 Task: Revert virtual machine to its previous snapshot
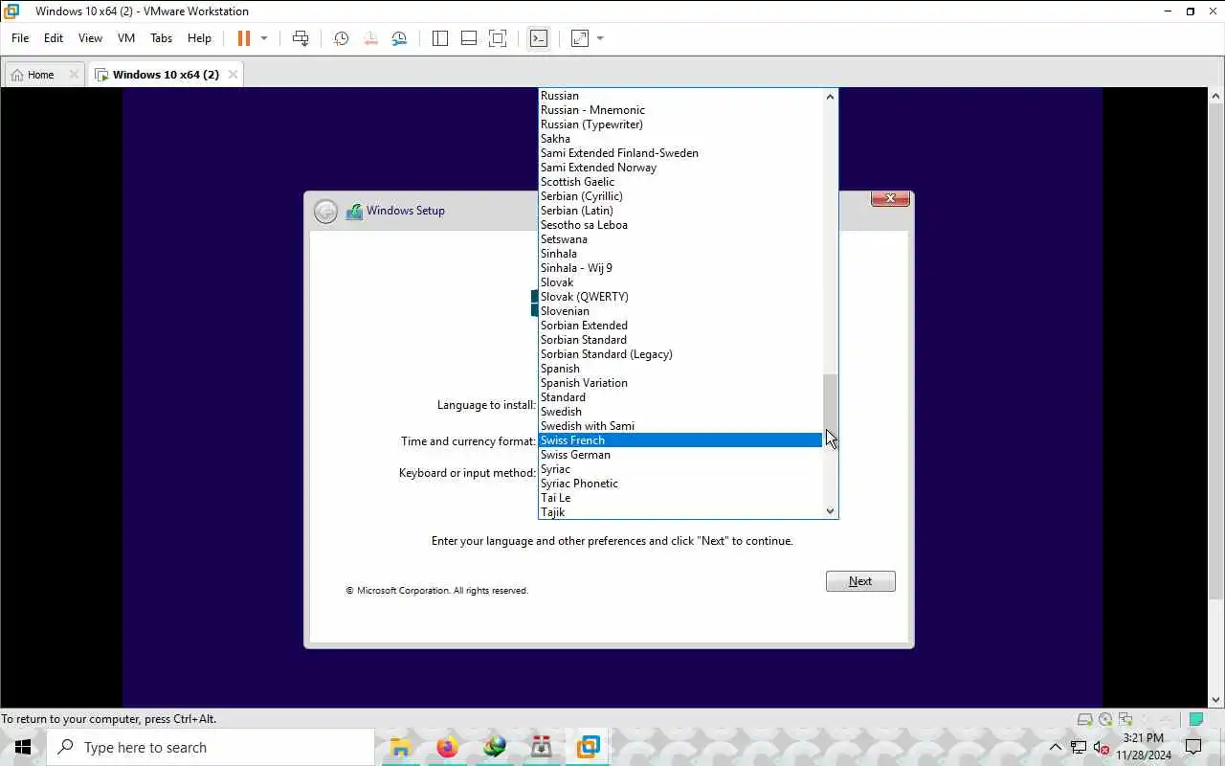point(370,38)
